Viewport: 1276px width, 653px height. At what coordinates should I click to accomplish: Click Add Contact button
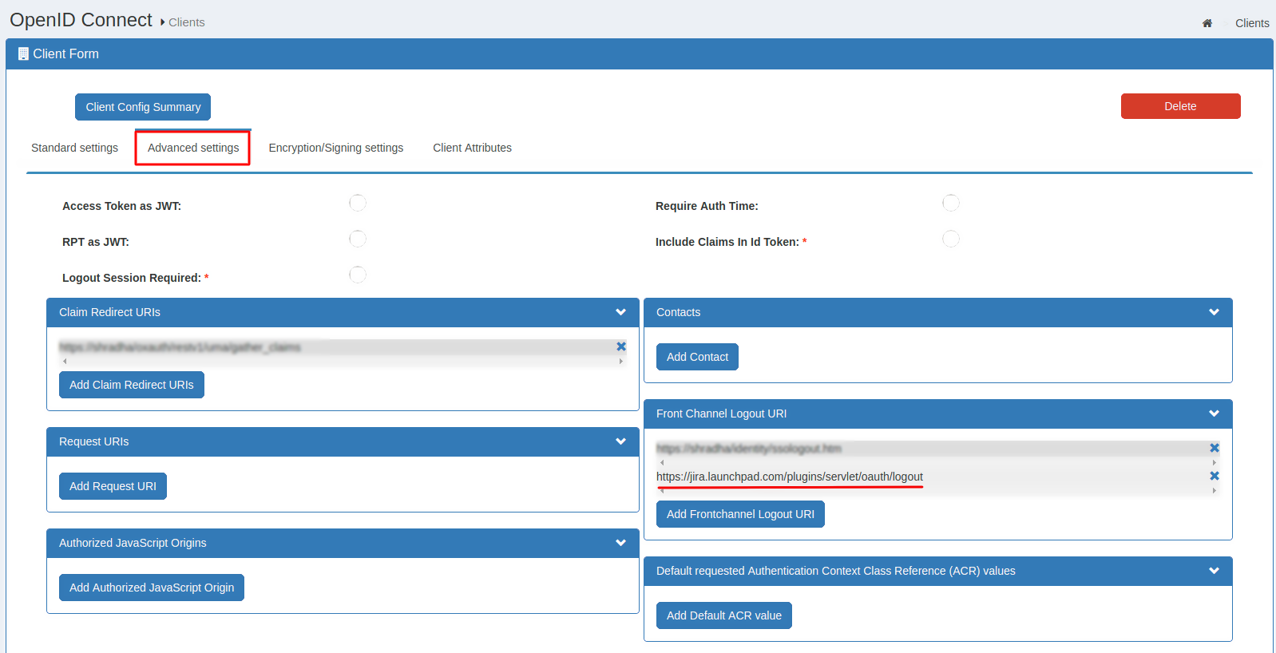(x=697, y=357)
